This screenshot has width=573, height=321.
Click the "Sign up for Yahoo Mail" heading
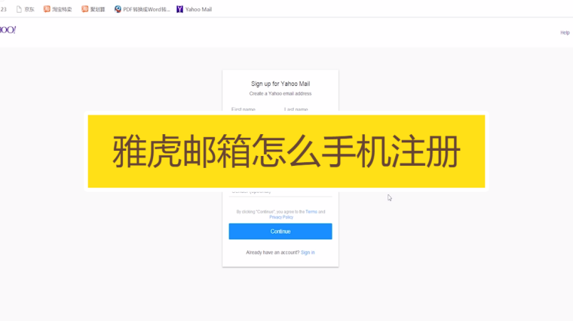280,84
